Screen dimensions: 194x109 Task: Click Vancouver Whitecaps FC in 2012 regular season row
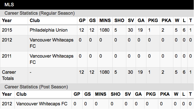[x=52, y=43]
